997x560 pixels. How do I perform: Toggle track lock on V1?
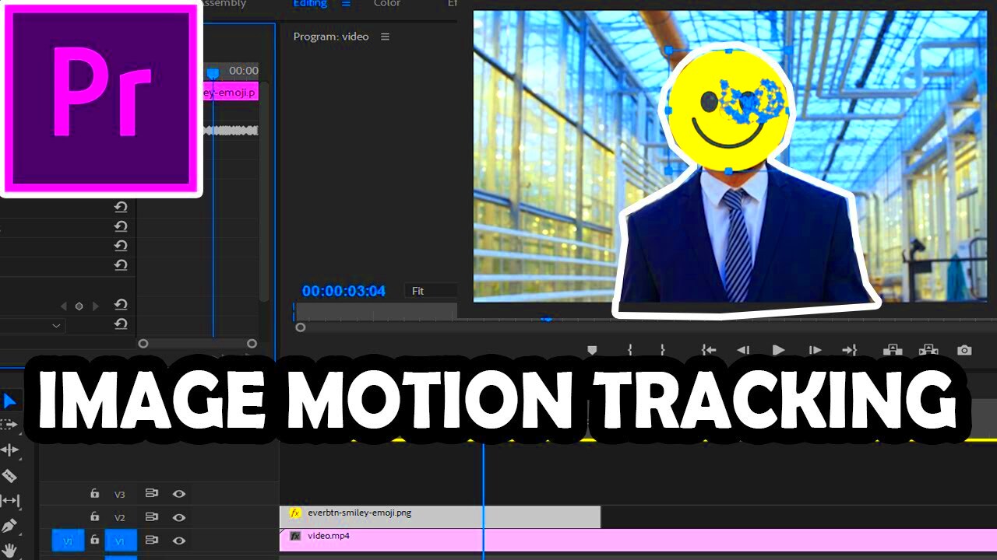tap(94, 540)
